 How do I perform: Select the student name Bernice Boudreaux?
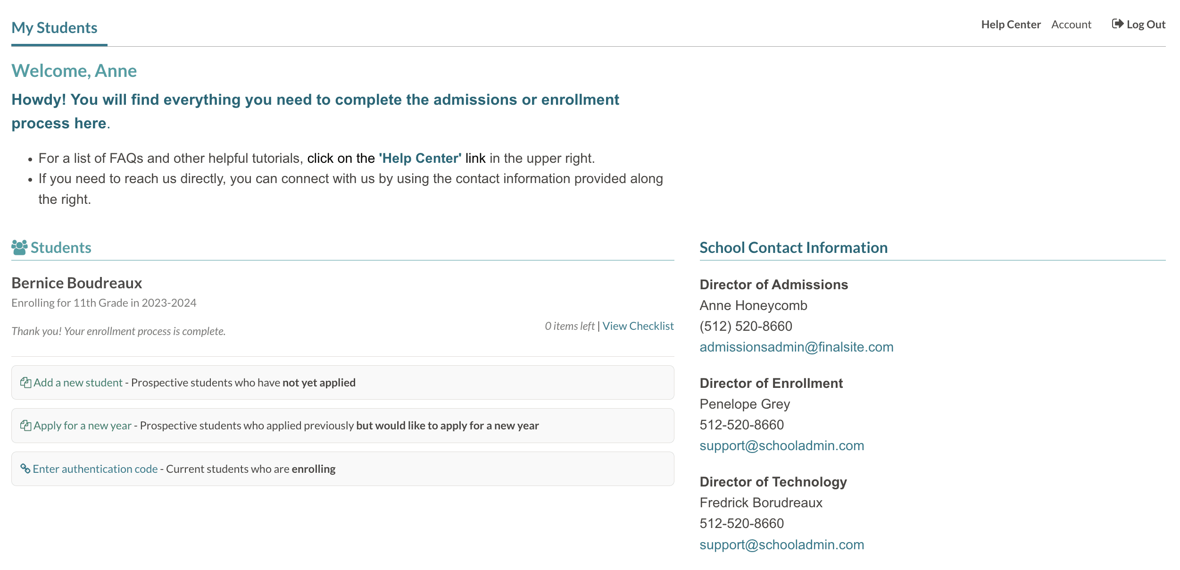(x=77, y=283)
